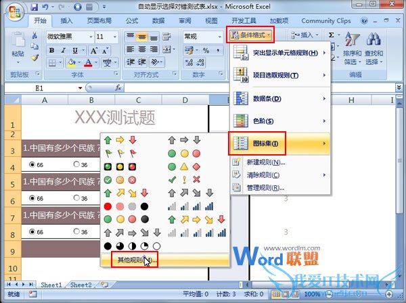Open the 开发工具 ribbon tab
406x303 pixels.
coord(244,21)
